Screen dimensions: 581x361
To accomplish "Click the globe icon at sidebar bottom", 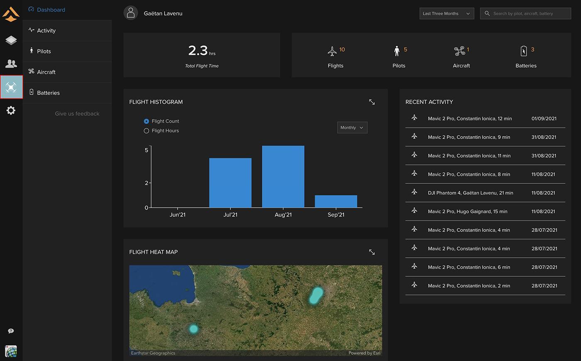I will click(x=11, y=351).
